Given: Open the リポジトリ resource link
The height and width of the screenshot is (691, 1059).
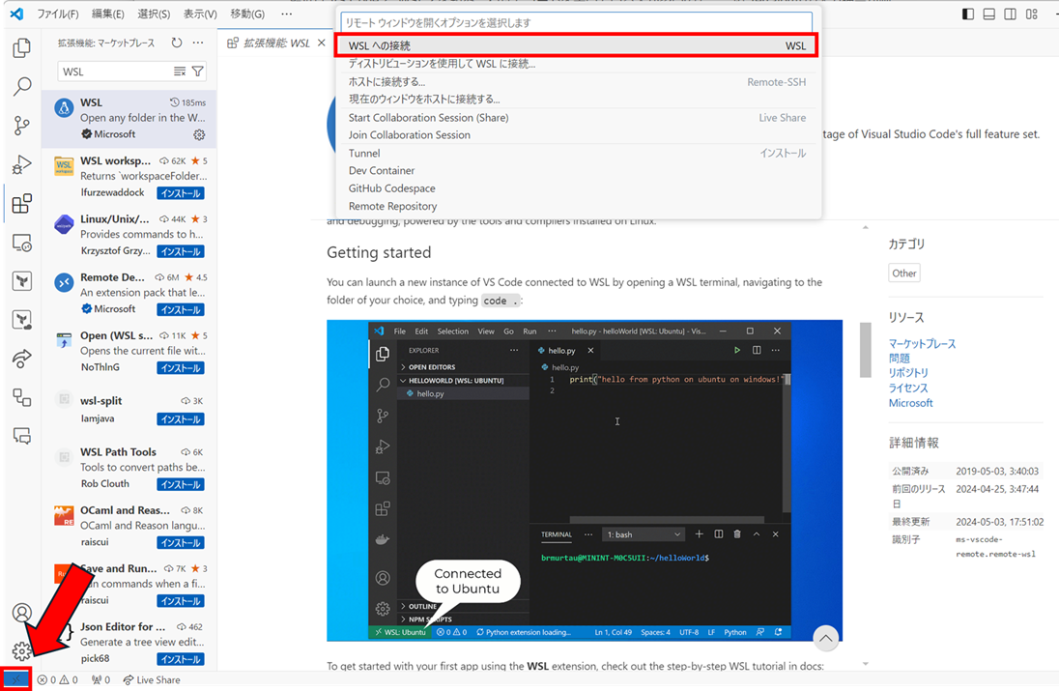Looking at the screenshot, I should point(908,373).
